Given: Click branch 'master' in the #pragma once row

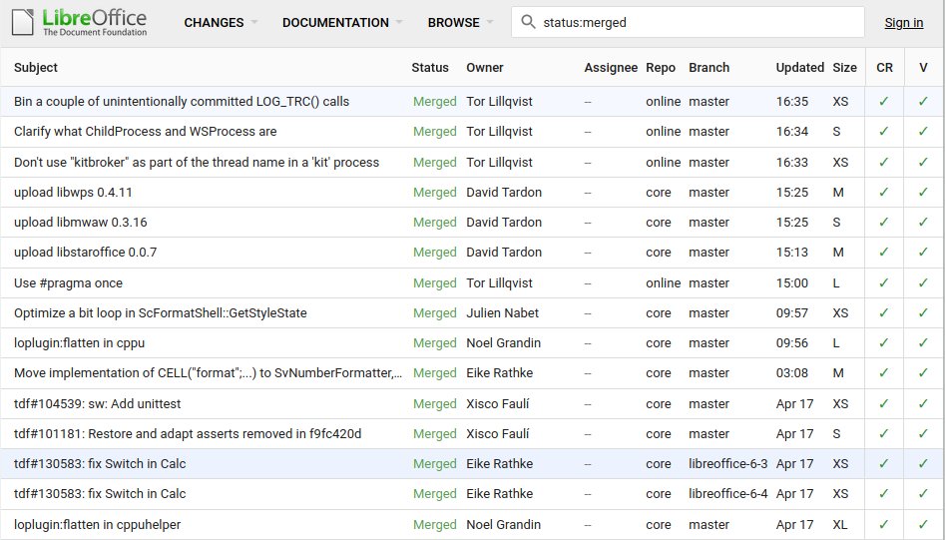Looking at the screenshot, I should click(x=709, y=283).
